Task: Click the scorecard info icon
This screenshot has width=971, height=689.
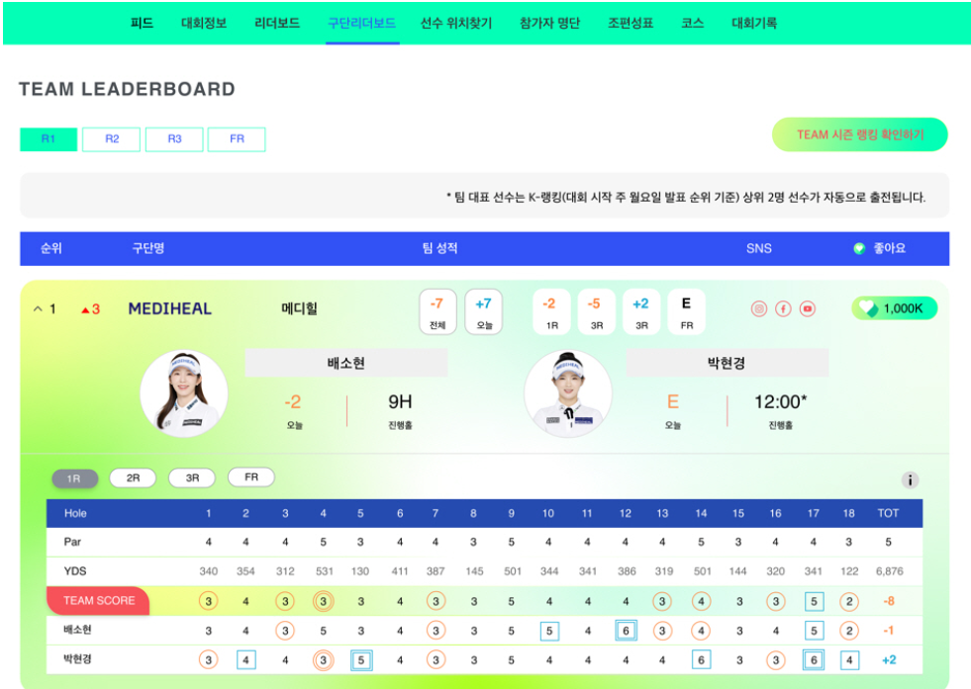Action: (x=910, y=480)
